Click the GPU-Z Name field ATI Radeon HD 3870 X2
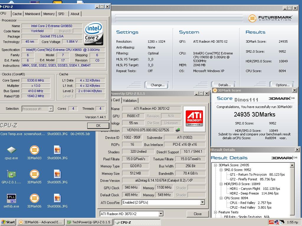The width and height of the screenshot is (302, 226). (152, 108)
